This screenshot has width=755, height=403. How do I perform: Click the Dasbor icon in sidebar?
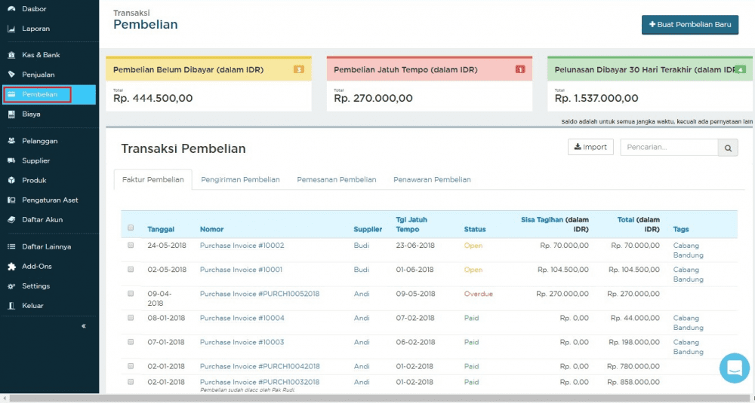tap(11, 9)
